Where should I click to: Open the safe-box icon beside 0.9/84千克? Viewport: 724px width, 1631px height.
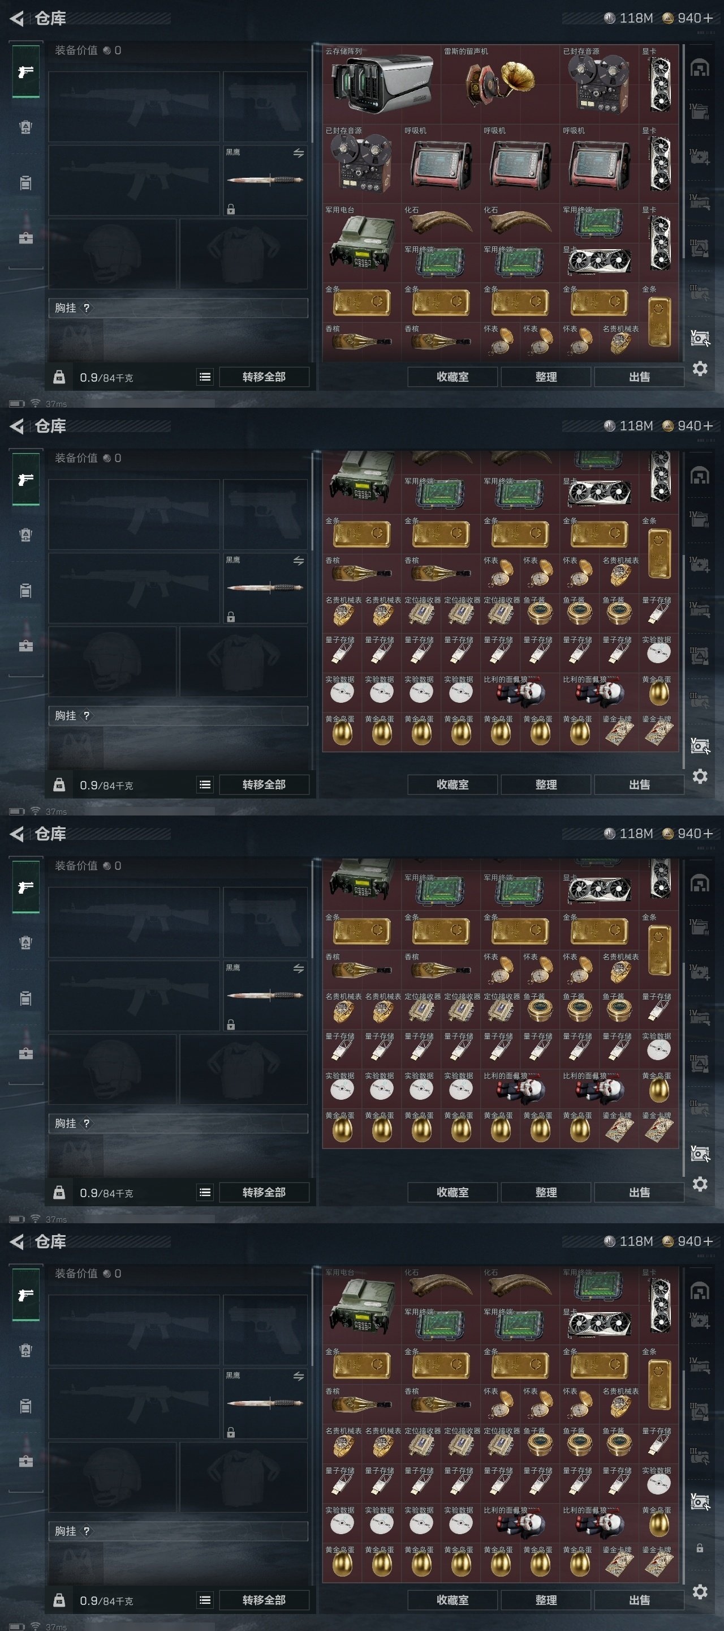[59, 377]
